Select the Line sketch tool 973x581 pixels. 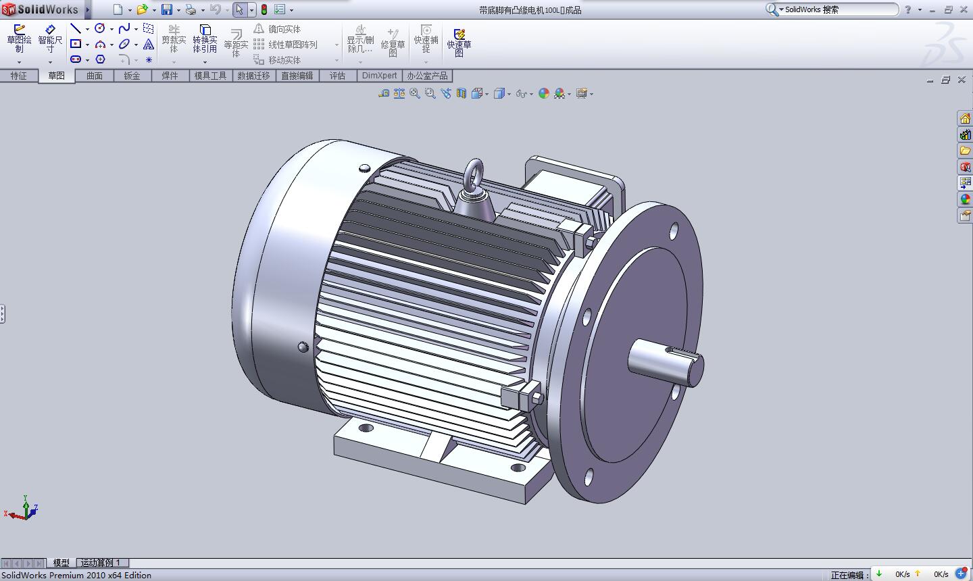pyautogui.click(x=76, y=28)
